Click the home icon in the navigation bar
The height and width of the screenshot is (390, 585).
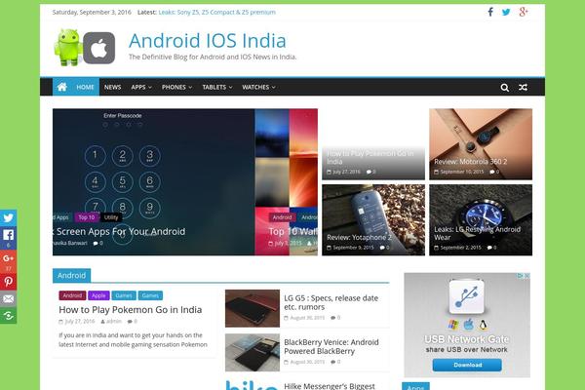coord(62,87)
